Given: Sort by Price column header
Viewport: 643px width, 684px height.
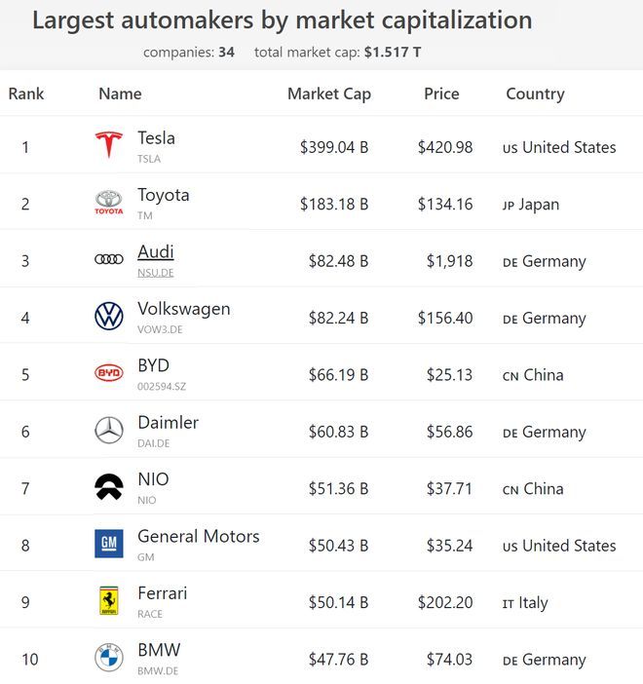Looking at the screenshot, I should point(441,94).
